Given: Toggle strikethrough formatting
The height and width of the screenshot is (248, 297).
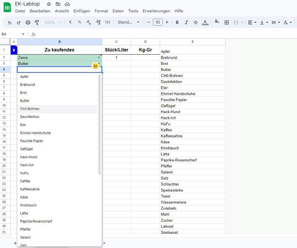Looking at the screenshot, I should (195, 22).
